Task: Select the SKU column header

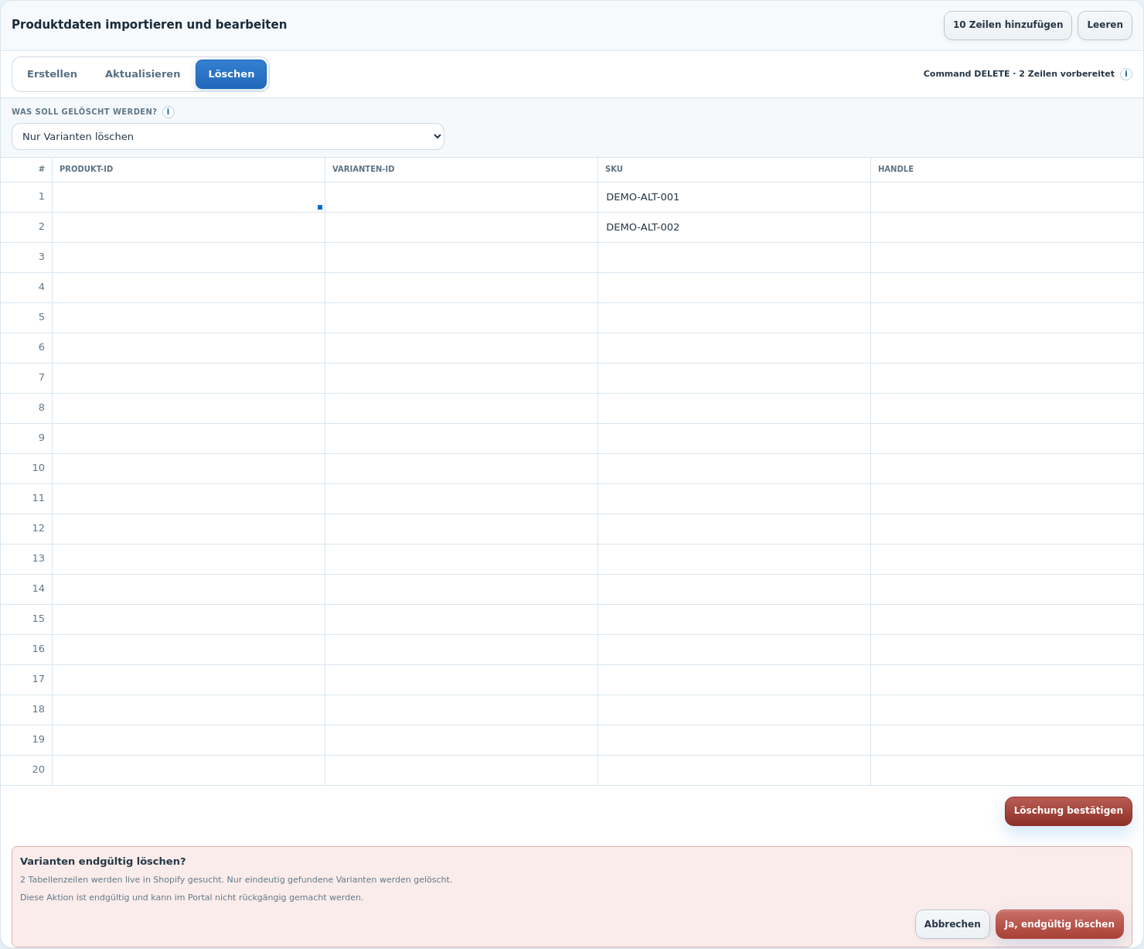Action: tap(734, 169)
